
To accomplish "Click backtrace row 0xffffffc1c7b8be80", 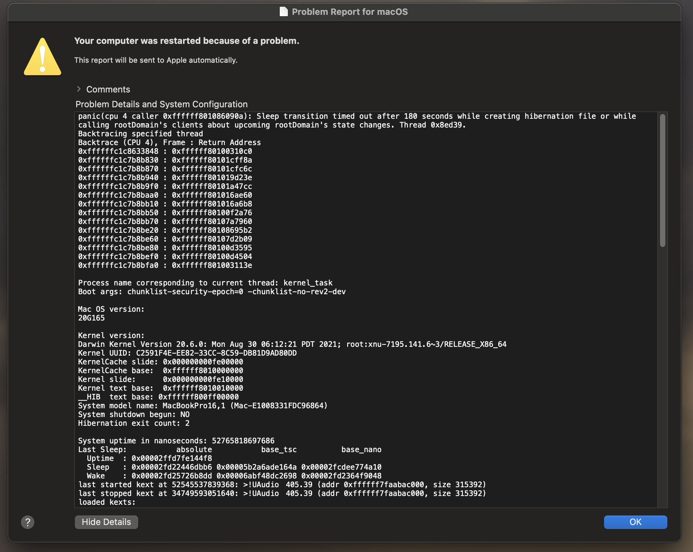I will coord(165,248).
